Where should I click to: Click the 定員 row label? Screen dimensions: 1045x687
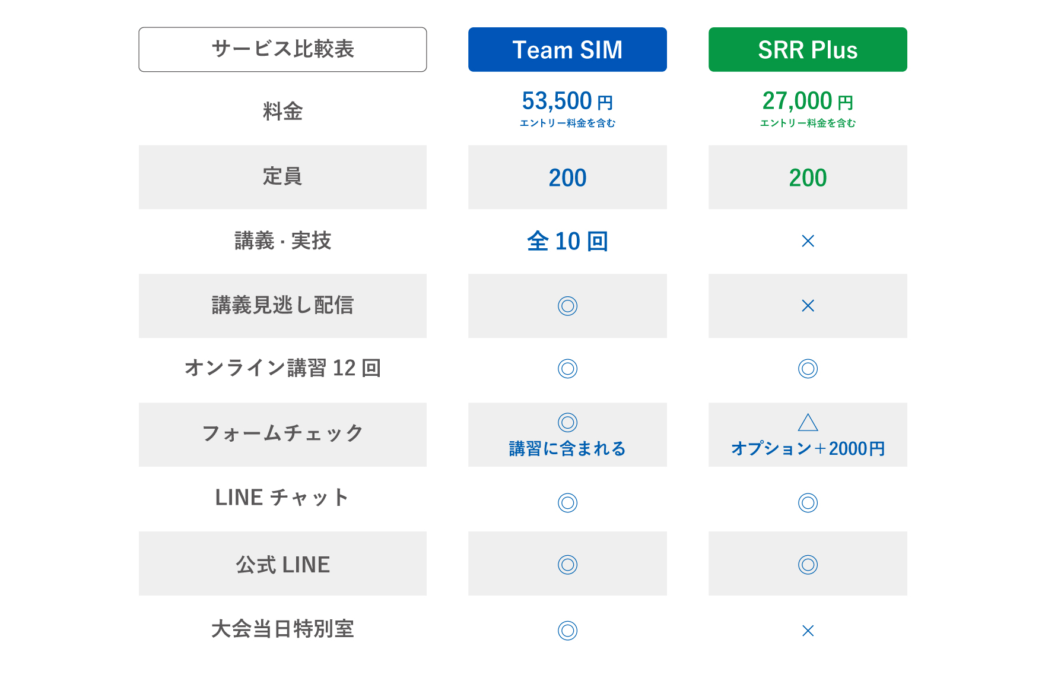(282, 177)
